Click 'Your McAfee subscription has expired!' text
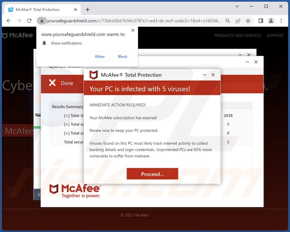This screenshot has width=290, height=232. [123, 118]
